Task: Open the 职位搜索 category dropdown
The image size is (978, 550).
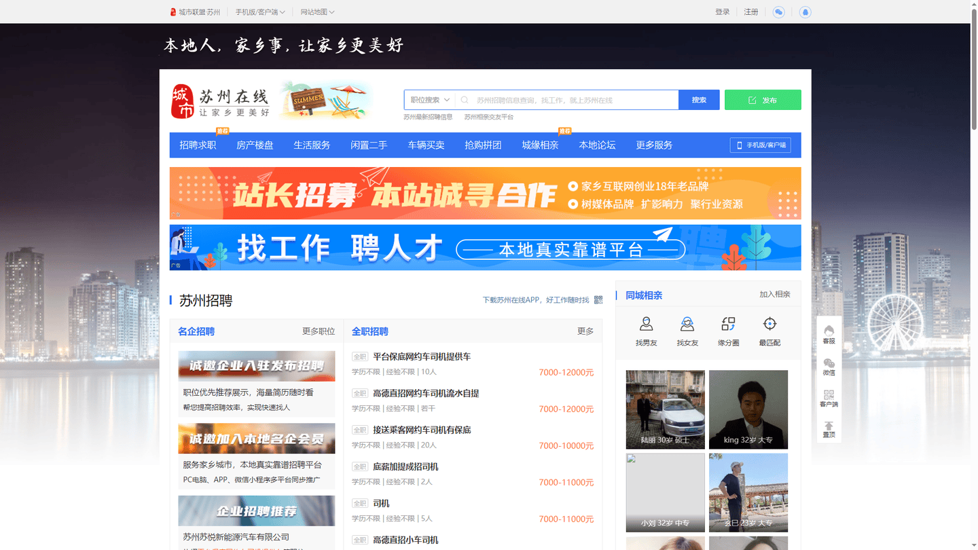Action: [430, 100]
